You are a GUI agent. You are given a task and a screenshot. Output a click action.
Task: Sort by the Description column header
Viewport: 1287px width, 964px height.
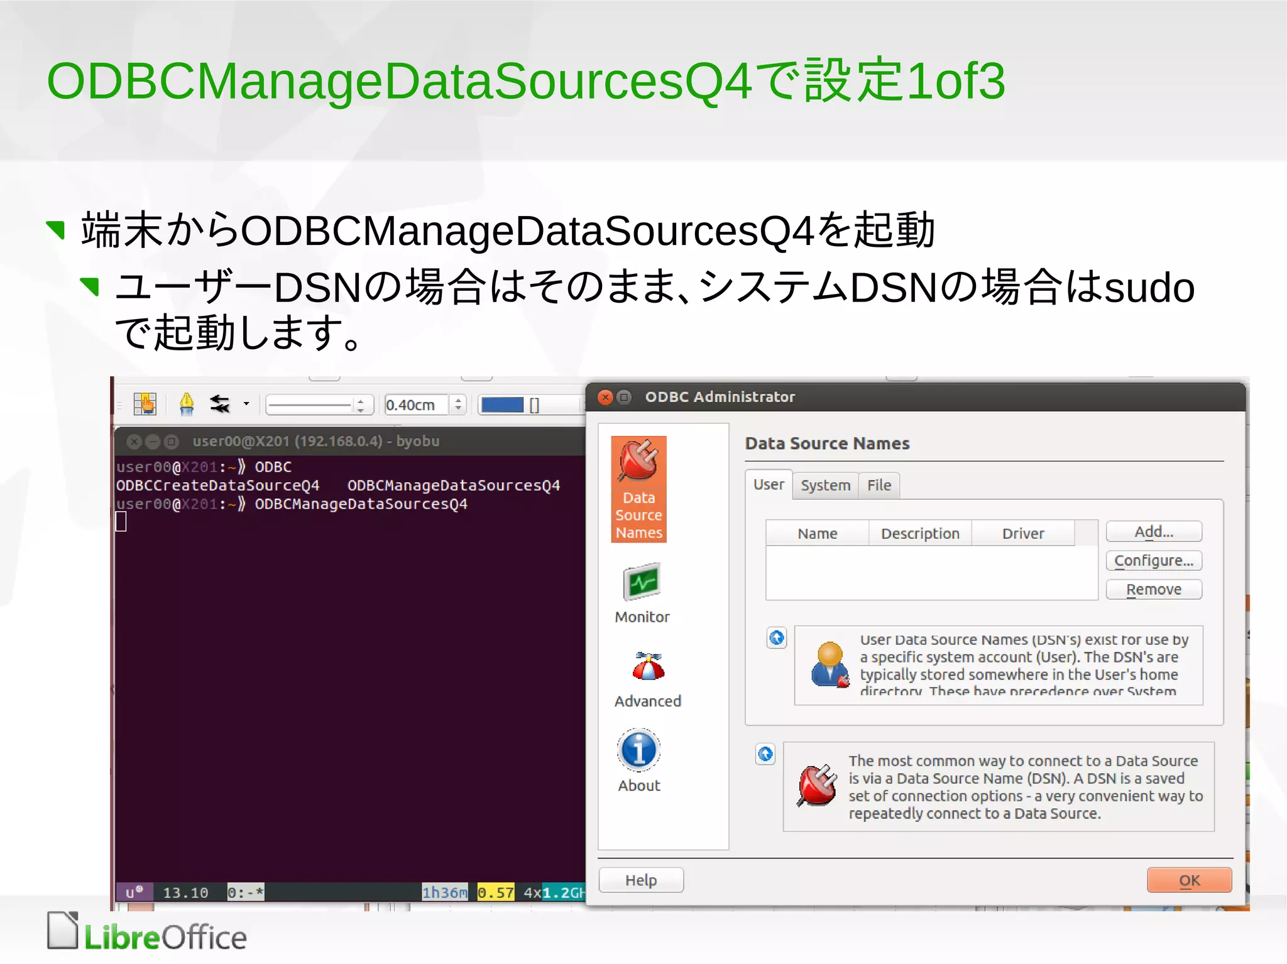tap(920, 533)
